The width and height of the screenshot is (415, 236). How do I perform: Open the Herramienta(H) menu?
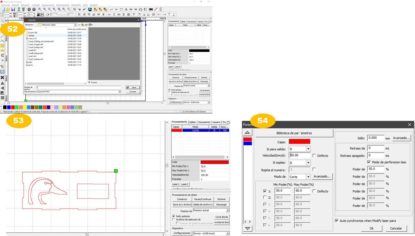[x=63, y=5]
